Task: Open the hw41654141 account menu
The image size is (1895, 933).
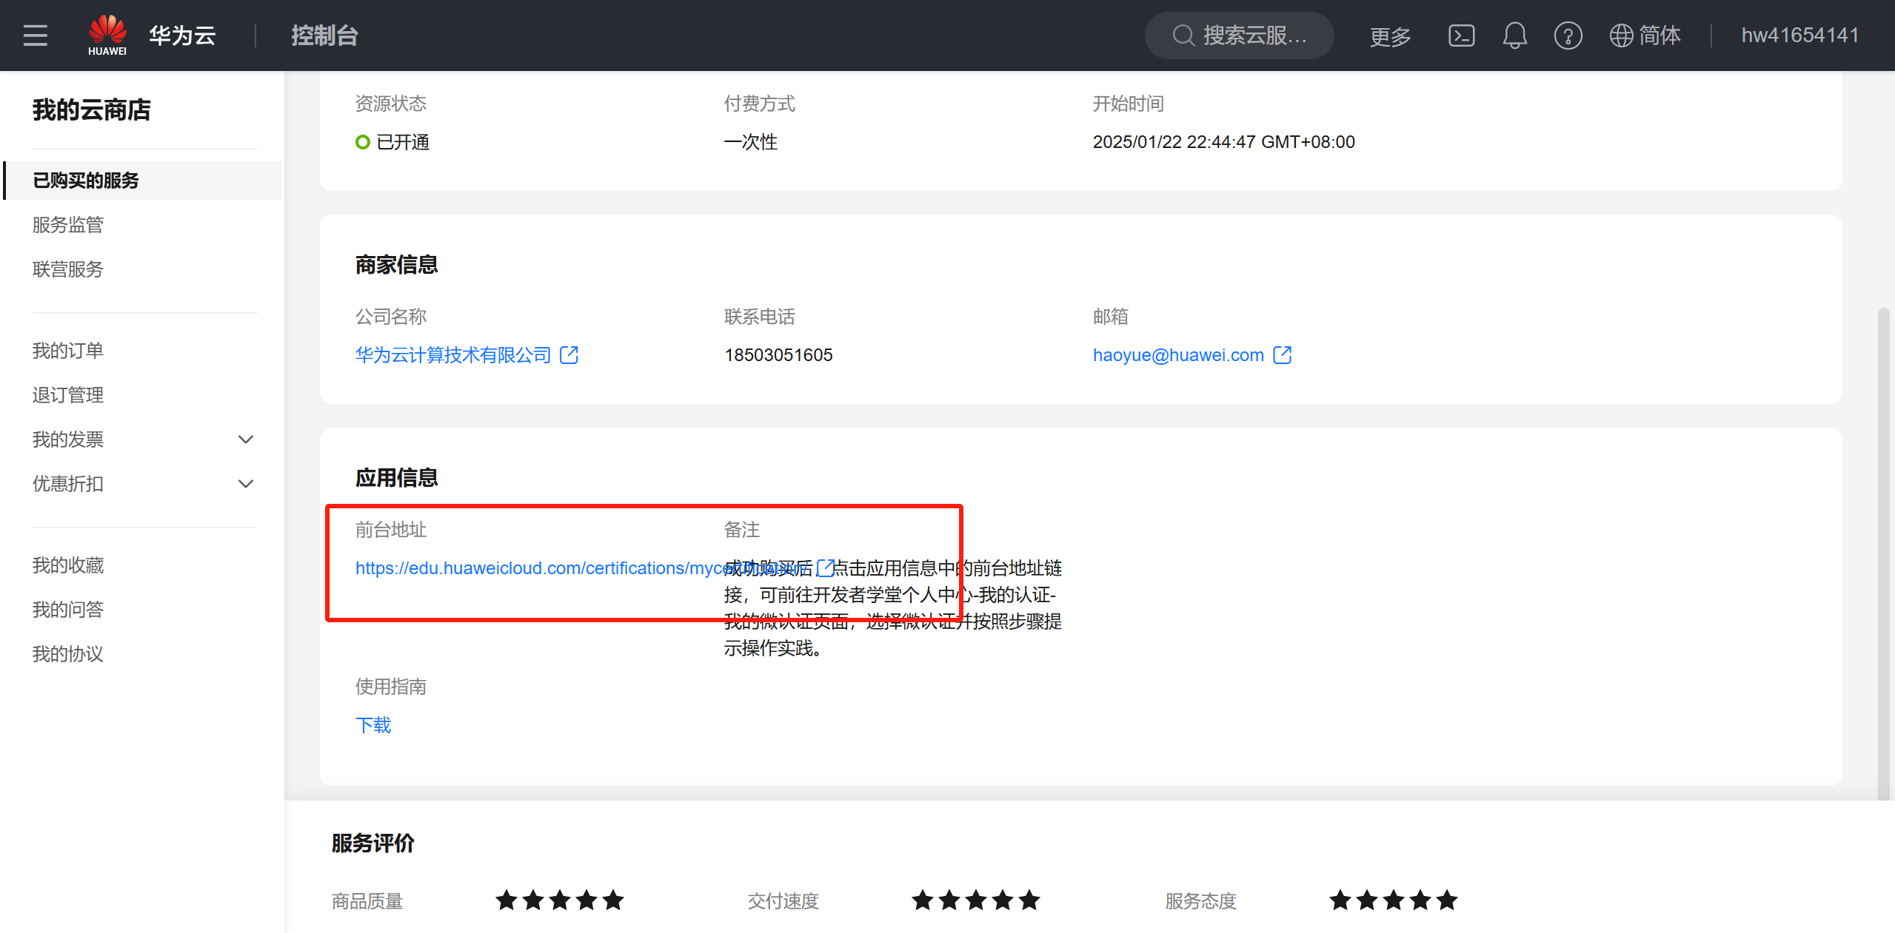Action: coord(1799,36)
